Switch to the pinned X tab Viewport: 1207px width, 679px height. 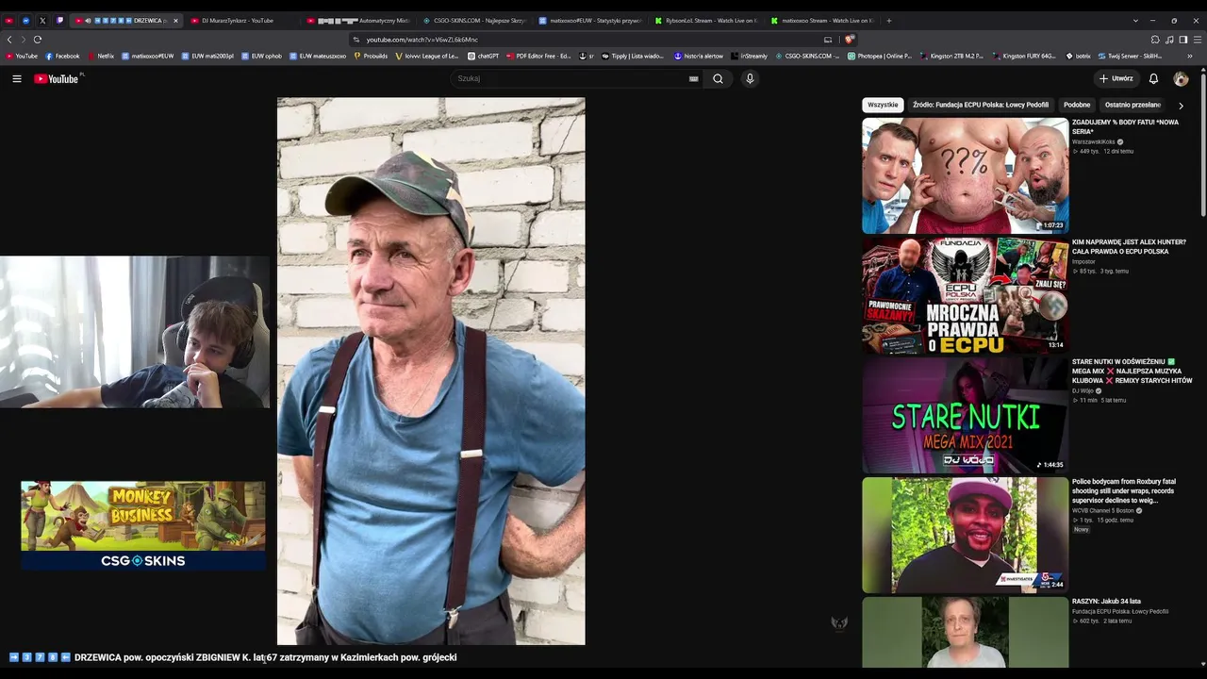(x=42, y=21)
